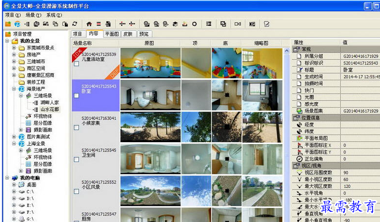Image resolution: width=380 pixels, height=222 pixels.
Task: Select 湖畔人家 in the project tree
Action: click(x=50, y=103)
